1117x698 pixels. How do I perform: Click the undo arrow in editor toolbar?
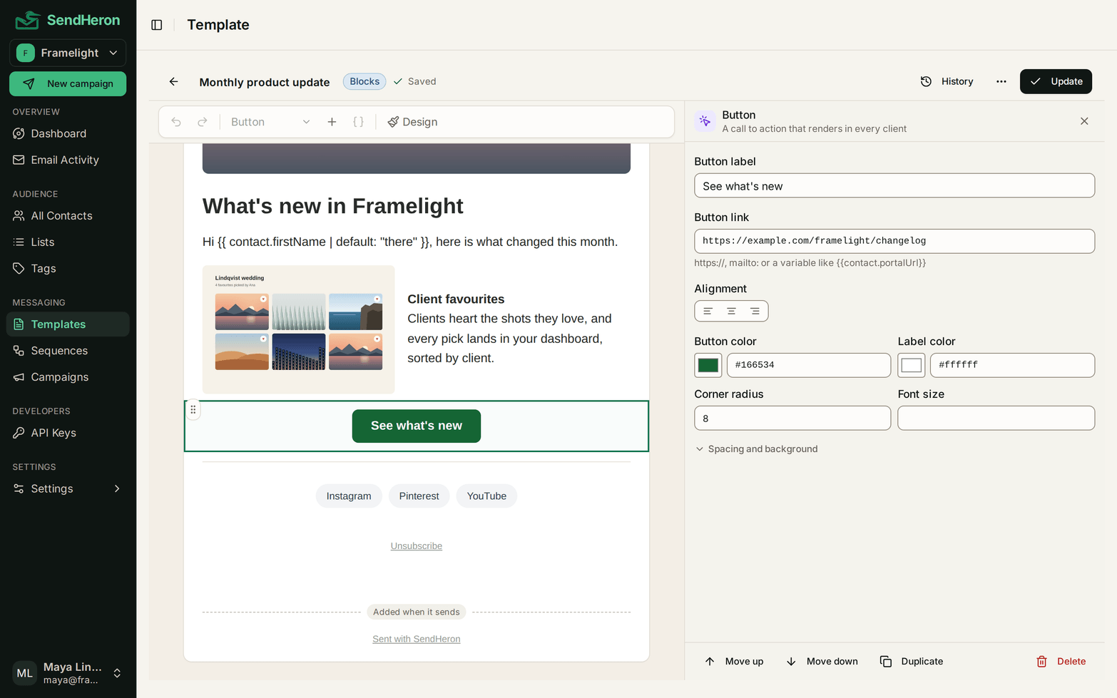tap(176, 122)
